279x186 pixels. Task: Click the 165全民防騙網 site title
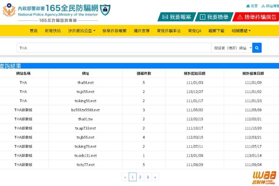coord(72,8)
